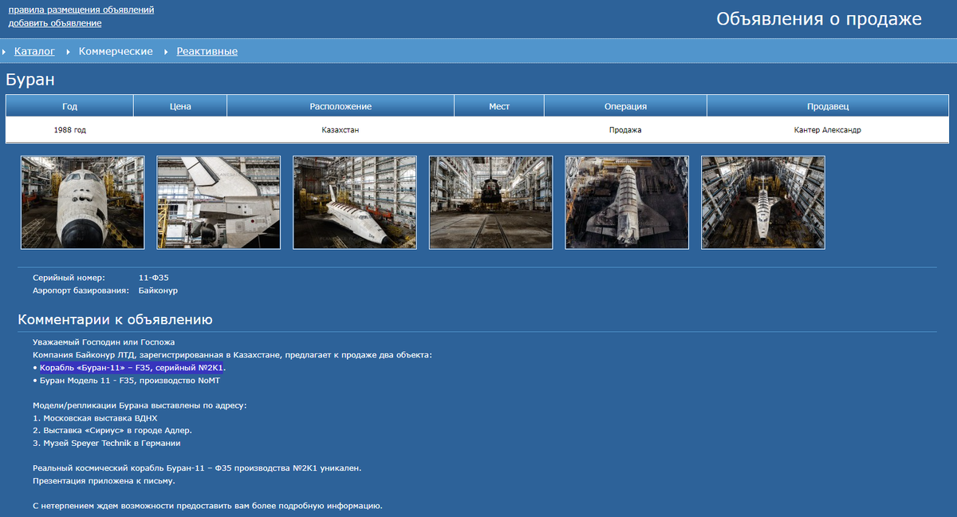Click the '1. Московская выставка ВДНХ' line

click(x=95, y=418)
